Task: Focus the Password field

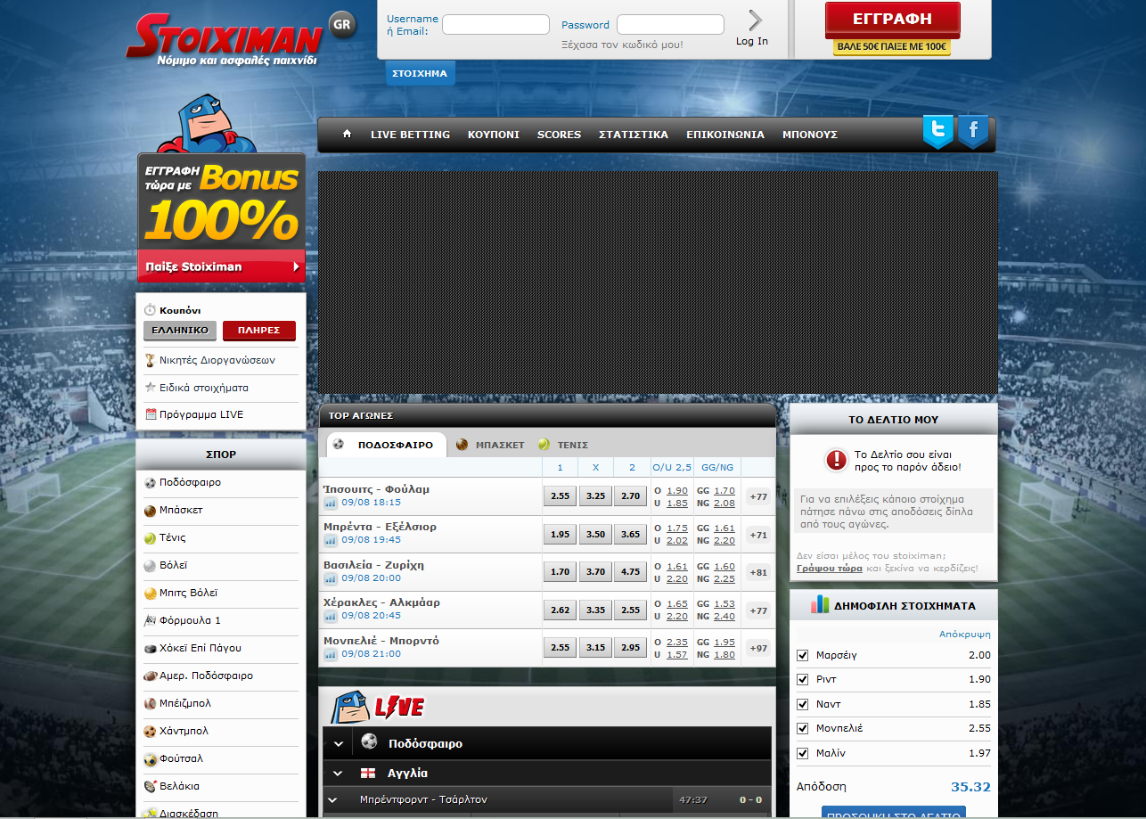Action: pos(670,25)
